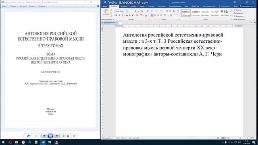The image size is (258, 145).
Task: Open Yandex browser from the taskbar
Action: pos(23,142)
